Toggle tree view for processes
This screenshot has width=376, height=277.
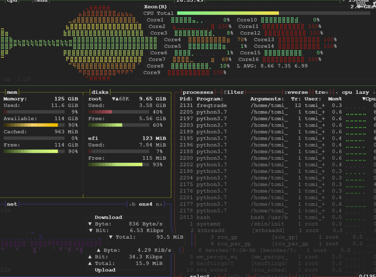321,92
